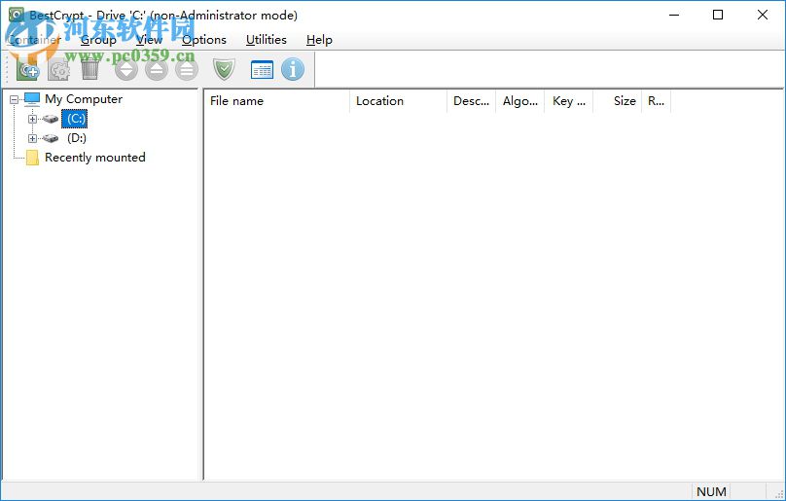Image resolution: width=786 pixels, height=501 pixels.
Task: Click the mount container arrow icon
Action: [126, 69]
